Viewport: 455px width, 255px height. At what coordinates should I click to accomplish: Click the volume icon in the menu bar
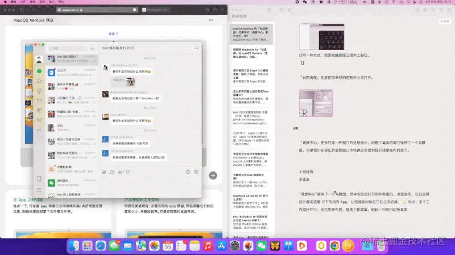tap(365, 2)
